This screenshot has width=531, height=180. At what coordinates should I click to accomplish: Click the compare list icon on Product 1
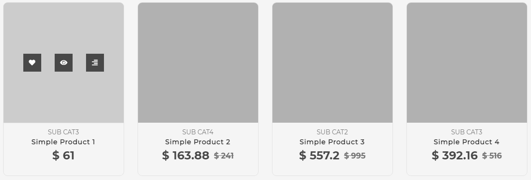coord(95,63)
